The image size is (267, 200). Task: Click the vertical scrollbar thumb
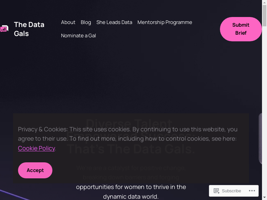coord(264,15)
